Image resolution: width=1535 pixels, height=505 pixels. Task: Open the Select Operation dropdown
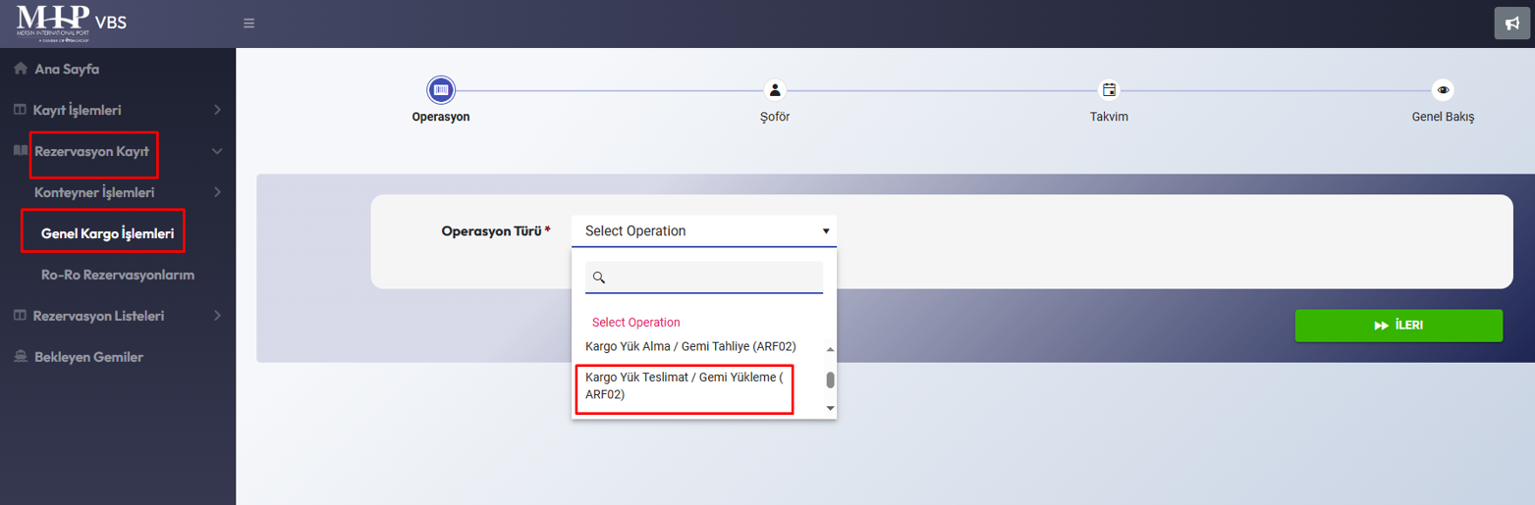click(703, 231)
